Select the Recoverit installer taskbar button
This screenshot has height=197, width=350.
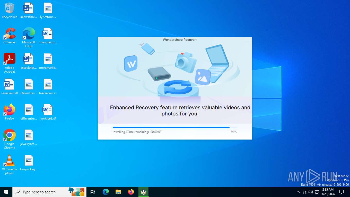tap(144, 192)
